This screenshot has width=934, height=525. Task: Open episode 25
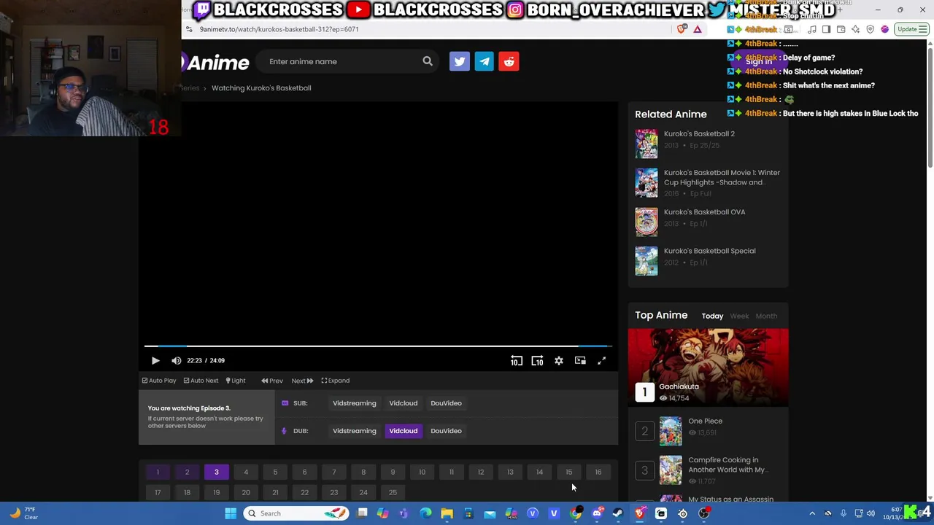393,492
